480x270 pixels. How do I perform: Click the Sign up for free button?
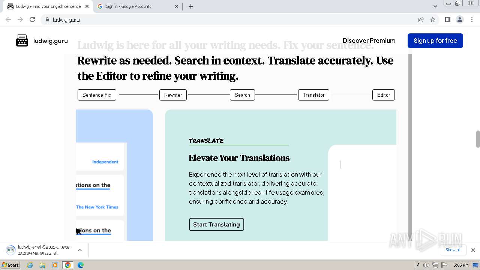point(435,40)
